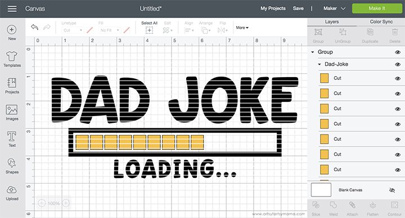405x218 pixels.
Task: Upload an image file
Action: [x=12, y=193]
